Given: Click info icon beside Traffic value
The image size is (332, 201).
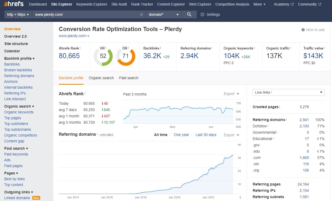Looking at the screenshot, I should [324, 48].
